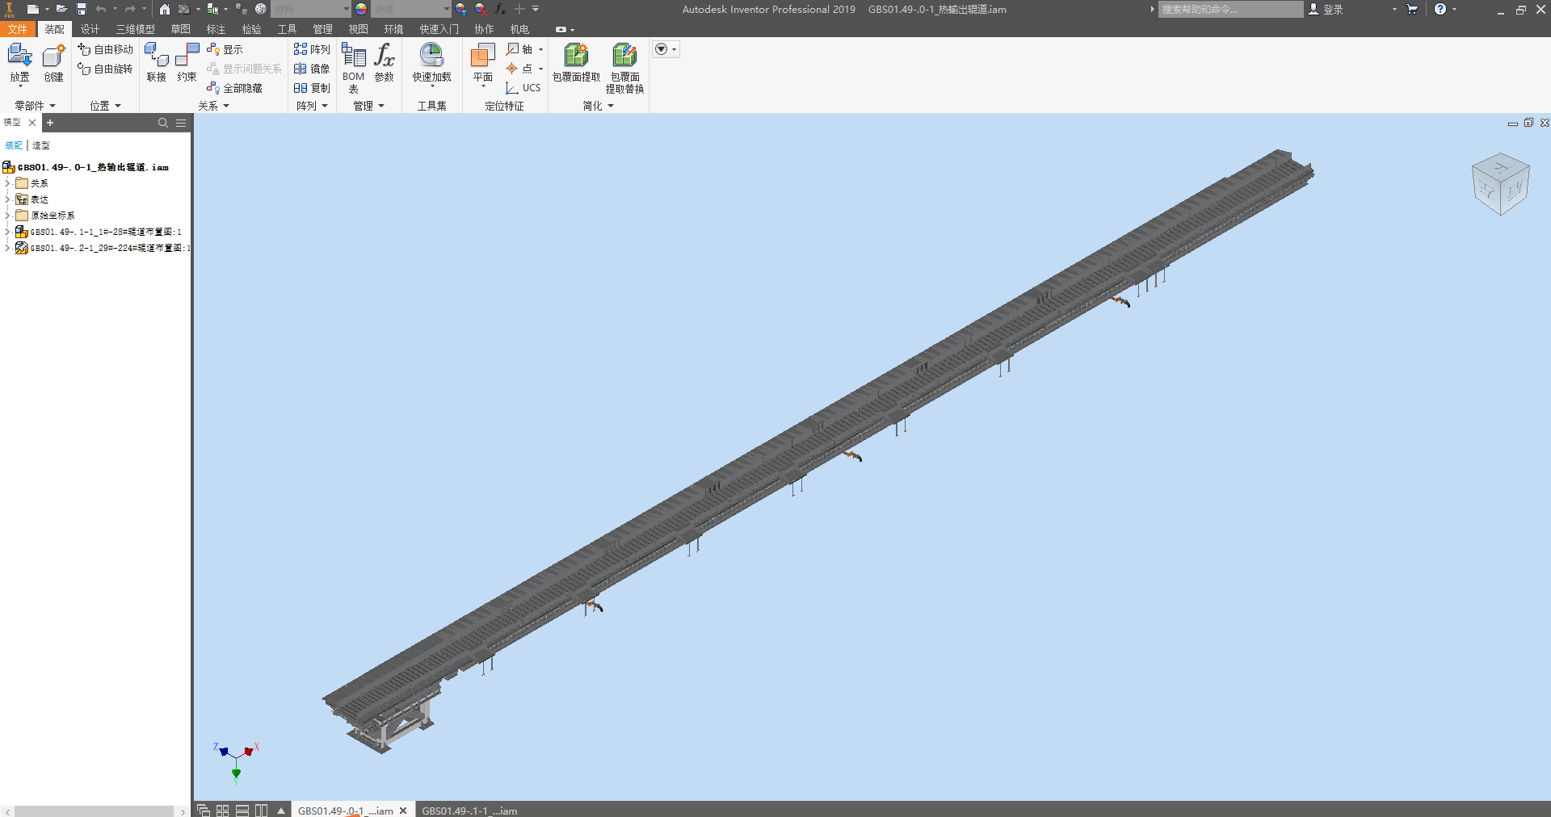This screenshot has height=817, width=1551.
Task: Toggle Hide All (全部隐藏) relationships
Action: click(x=234, y=88)
